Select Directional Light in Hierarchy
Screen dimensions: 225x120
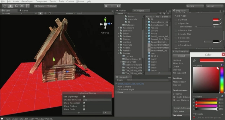tap(126, 89)
